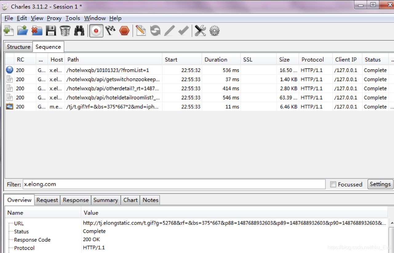Image resolution: width=394 pixels, height=253 pixels.
Task: Switch to the Chart tab
Action: coord(130,200)
